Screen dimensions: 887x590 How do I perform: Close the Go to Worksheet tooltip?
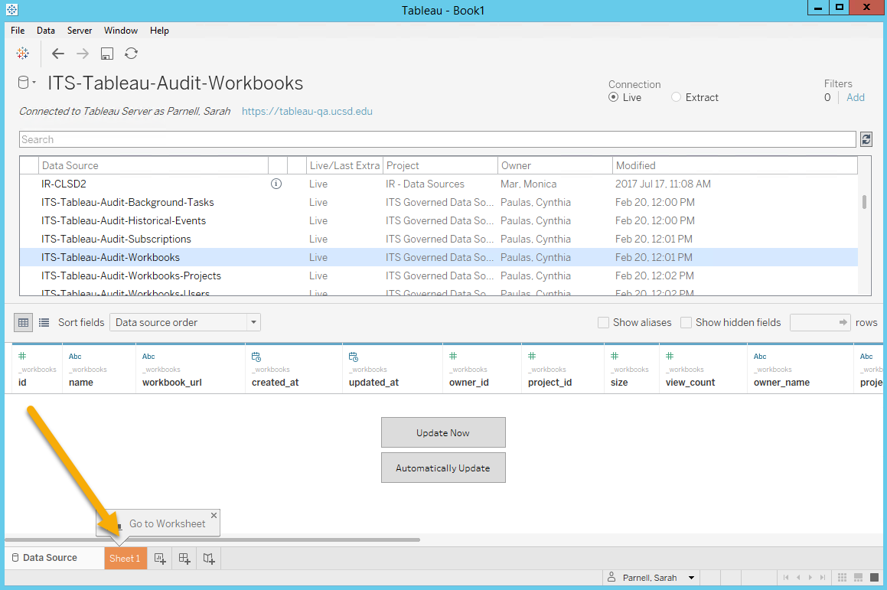[x=214, y=515]
